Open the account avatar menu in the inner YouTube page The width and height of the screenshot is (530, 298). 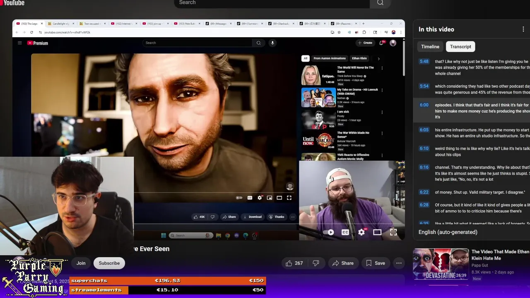tap(393, 43)
